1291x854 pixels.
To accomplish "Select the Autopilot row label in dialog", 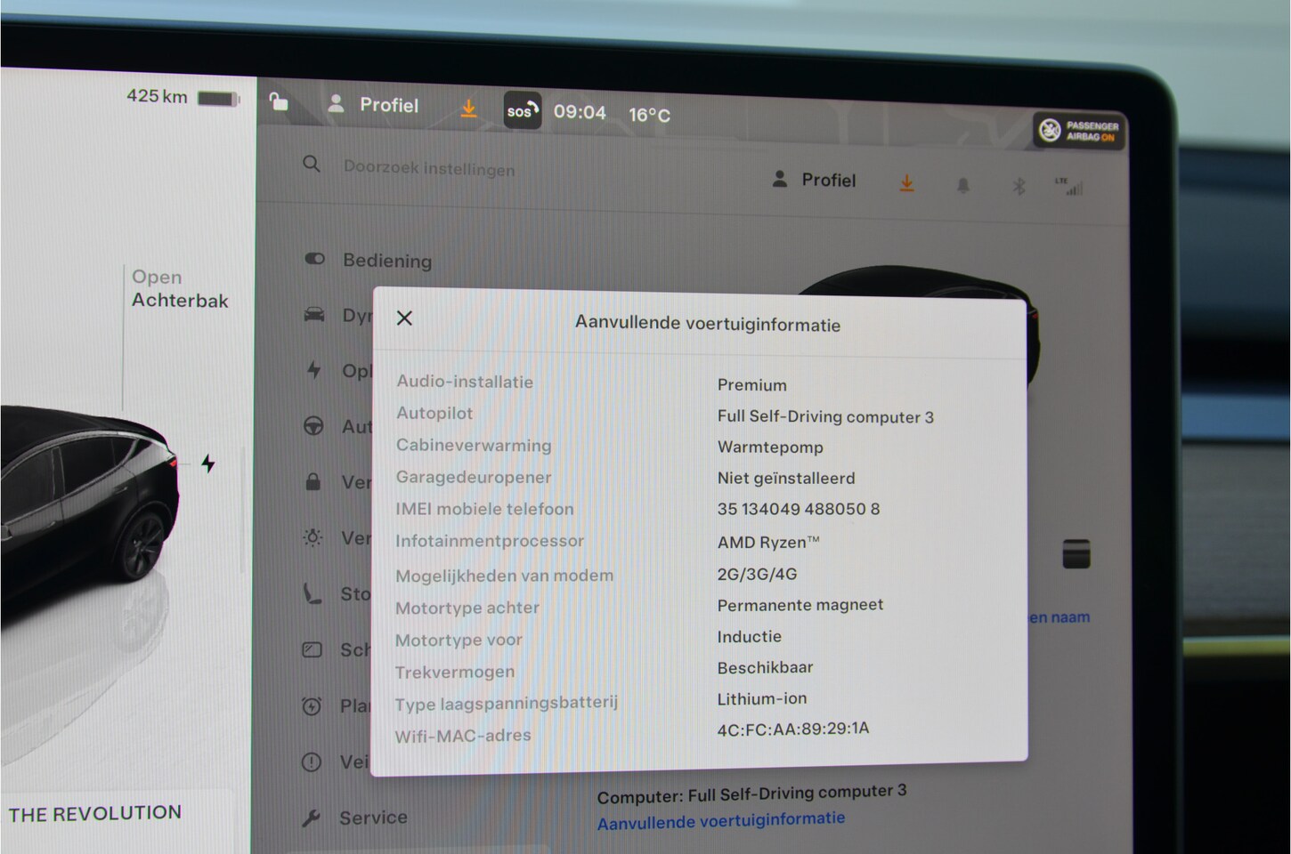I will pos(434,414).
